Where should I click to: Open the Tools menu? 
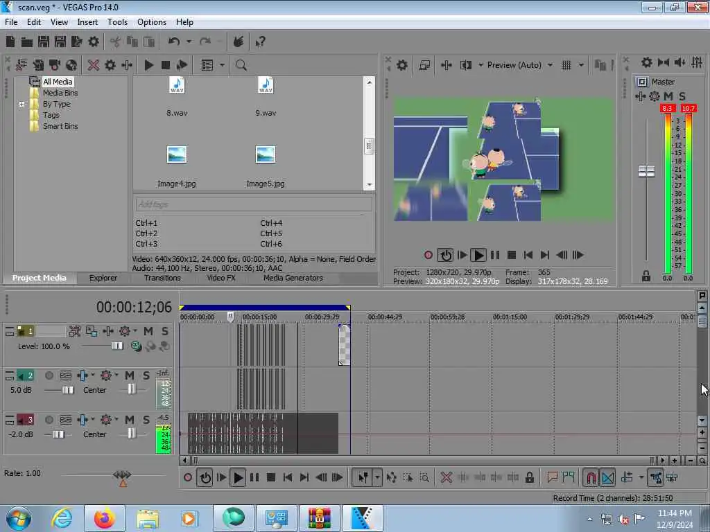tap(117, 22)
